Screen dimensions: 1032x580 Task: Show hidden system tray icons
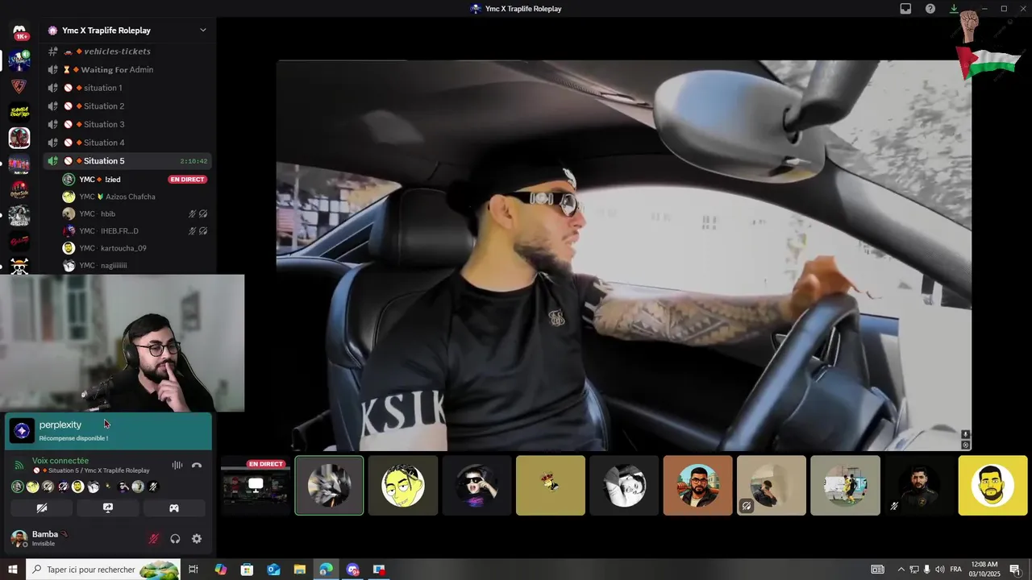tap(901, 570)
